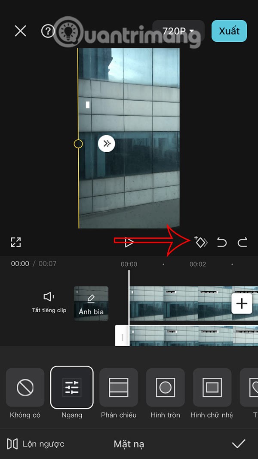
Task: Select the Không có mask option
Action: pyautogui.click(x=25, y=388)
